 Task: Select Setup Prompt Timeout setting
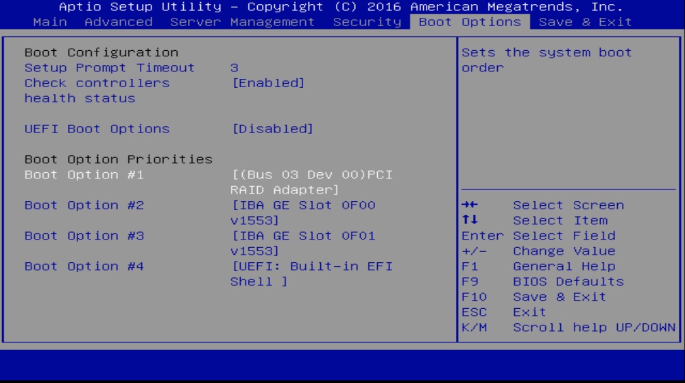coord(109,68)
